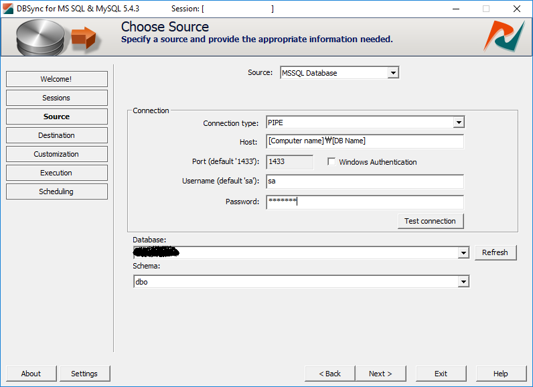Open the Database dropdown list
The width and height of the screenshot is (533, 387).
coord(463,253)
